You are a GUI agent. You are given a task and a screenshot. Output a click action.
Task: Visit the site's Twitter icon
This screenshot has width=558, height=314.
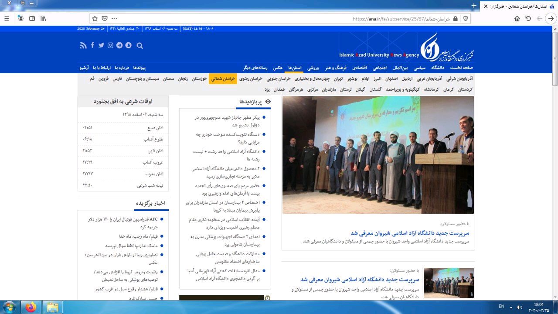pyautogui.click(x=101, y=45)
